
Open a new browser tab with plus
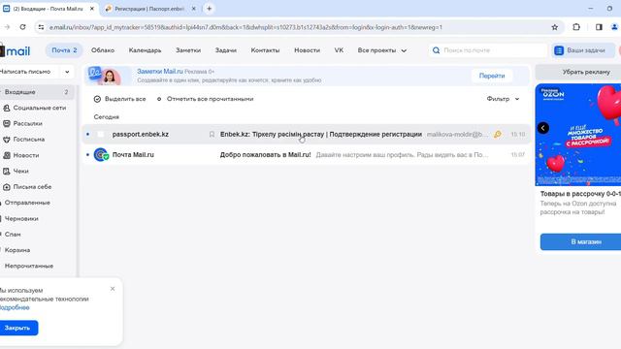210,9
